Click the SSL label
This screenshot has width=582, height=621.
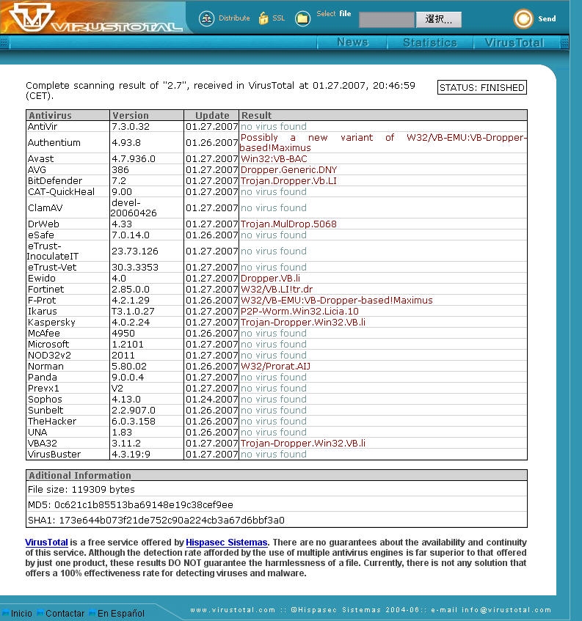point(279,18)
